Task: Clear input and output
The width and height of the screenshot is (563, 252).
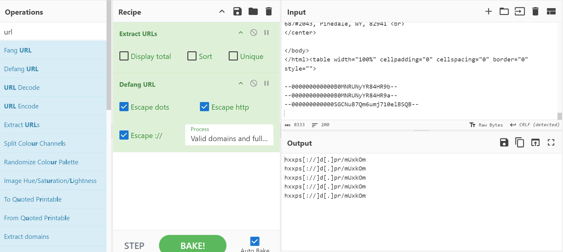Action: tap(535, 12)
